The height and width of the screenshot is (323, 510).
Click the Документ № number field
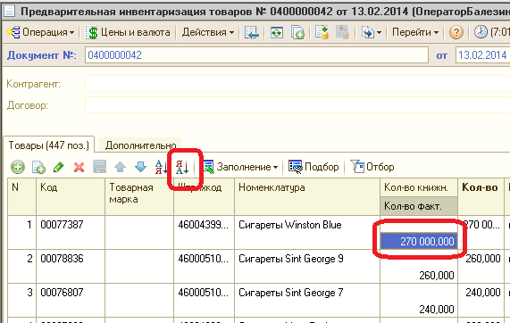click(x=256, y=55)
